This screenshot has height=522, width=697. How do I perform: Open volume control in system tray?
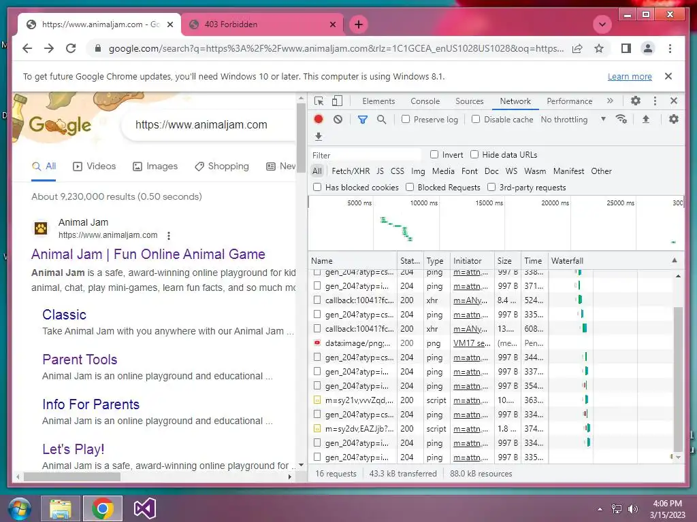pos(633,509)
